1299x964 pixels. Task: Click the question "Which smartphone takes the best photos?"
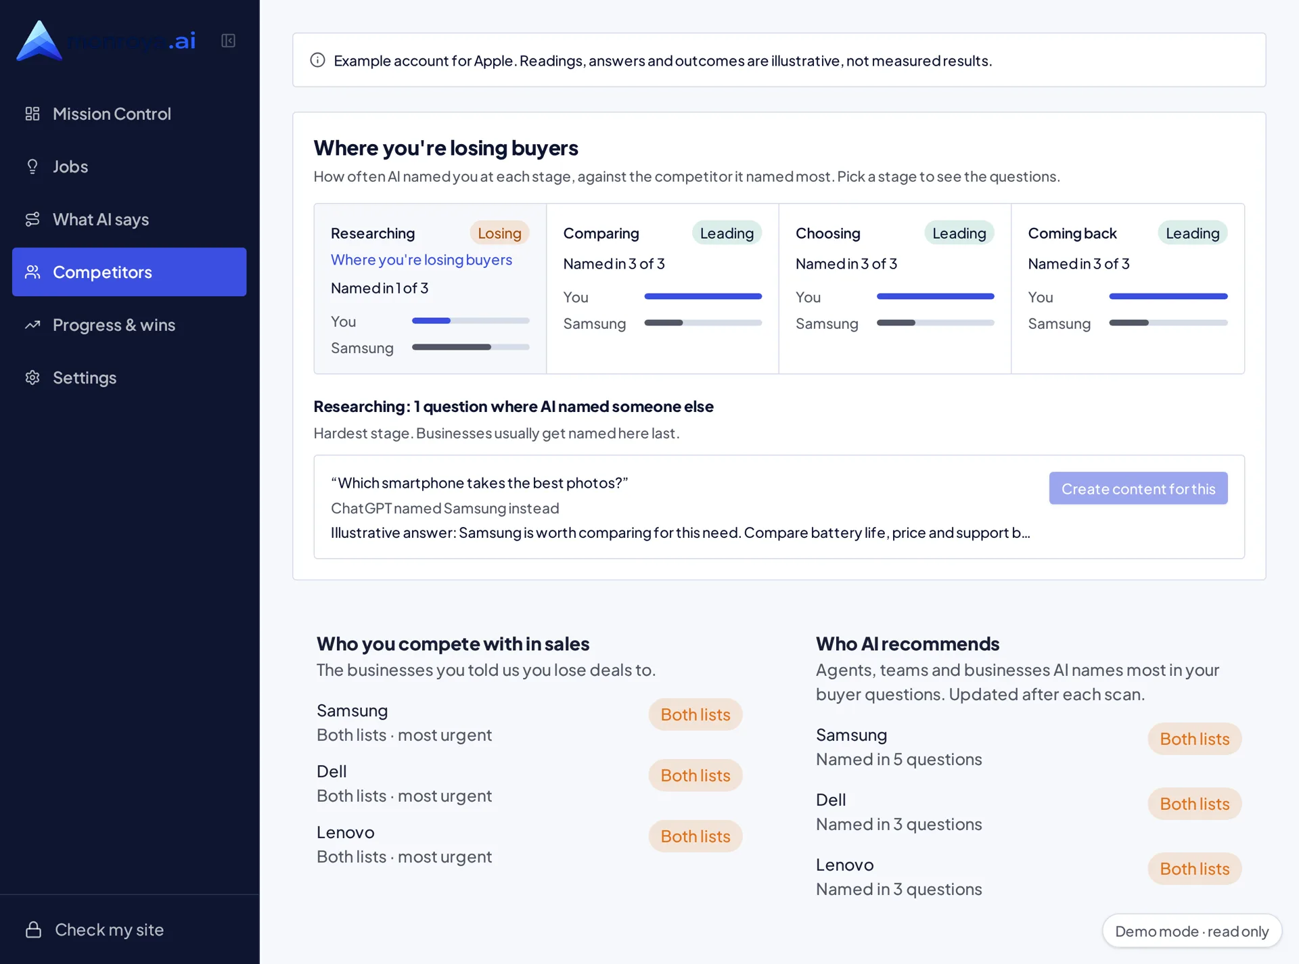click(x=480, y=483)
